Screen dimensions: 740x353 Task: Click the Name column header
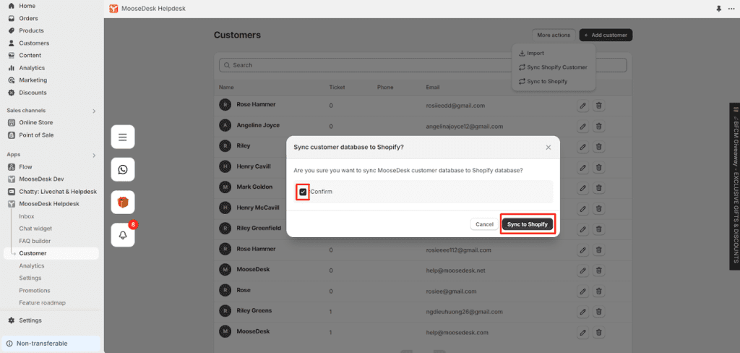click(x=226, y=88)
